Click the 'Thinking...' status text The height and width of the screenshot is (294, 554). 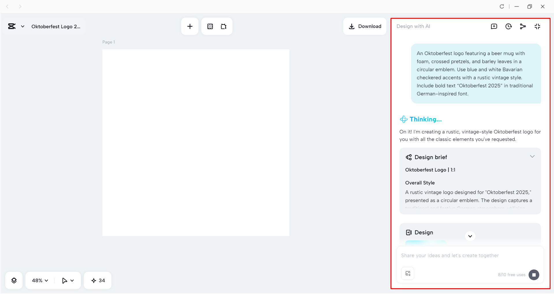click(425, 119)
